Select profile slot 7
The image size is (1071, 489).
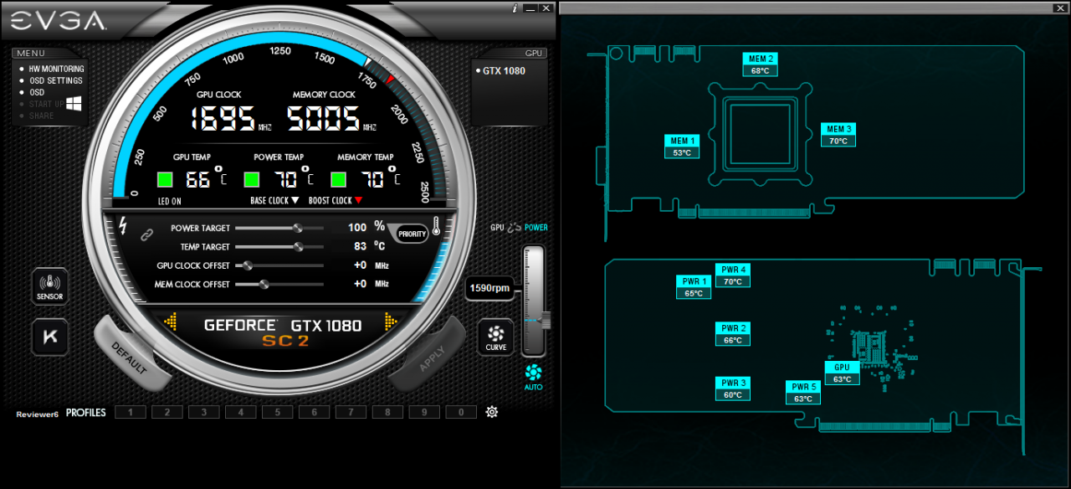pyautogui.click(x=351, y=412)
